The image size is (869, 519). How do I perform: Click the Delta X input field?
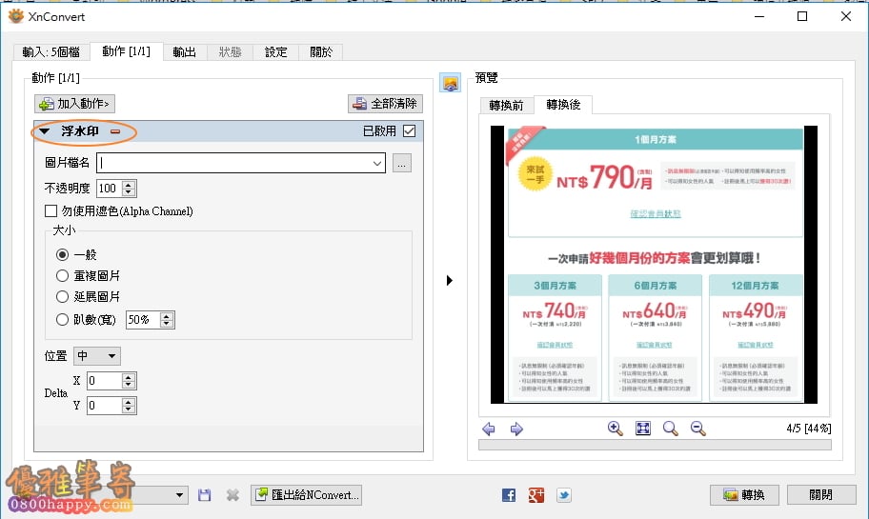pos(104,381)
